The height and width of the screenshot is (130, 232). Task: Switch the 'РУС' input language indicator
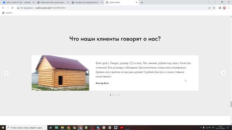pos(213,127)
